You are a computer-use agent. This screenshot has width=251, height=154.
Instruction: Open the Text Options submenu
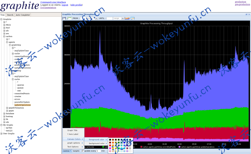pyautogui.click(x=73, y=147)
